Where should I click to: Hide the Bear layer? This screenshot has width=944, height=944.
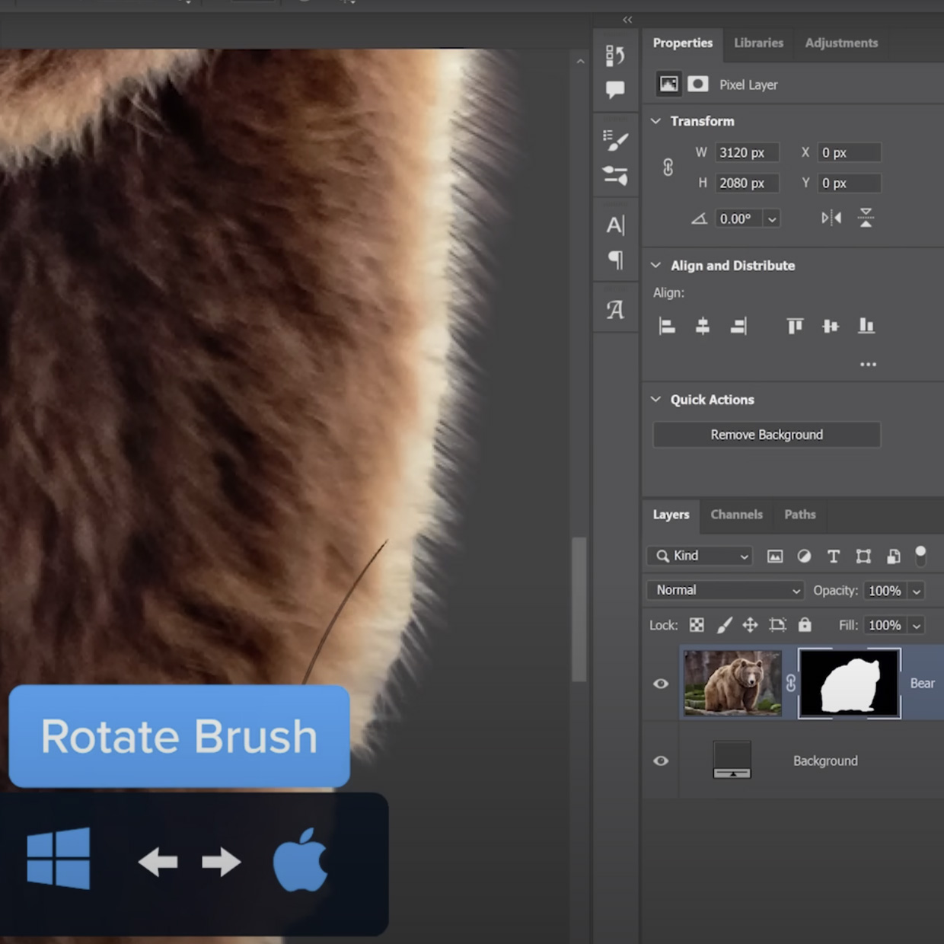point(660,684)
